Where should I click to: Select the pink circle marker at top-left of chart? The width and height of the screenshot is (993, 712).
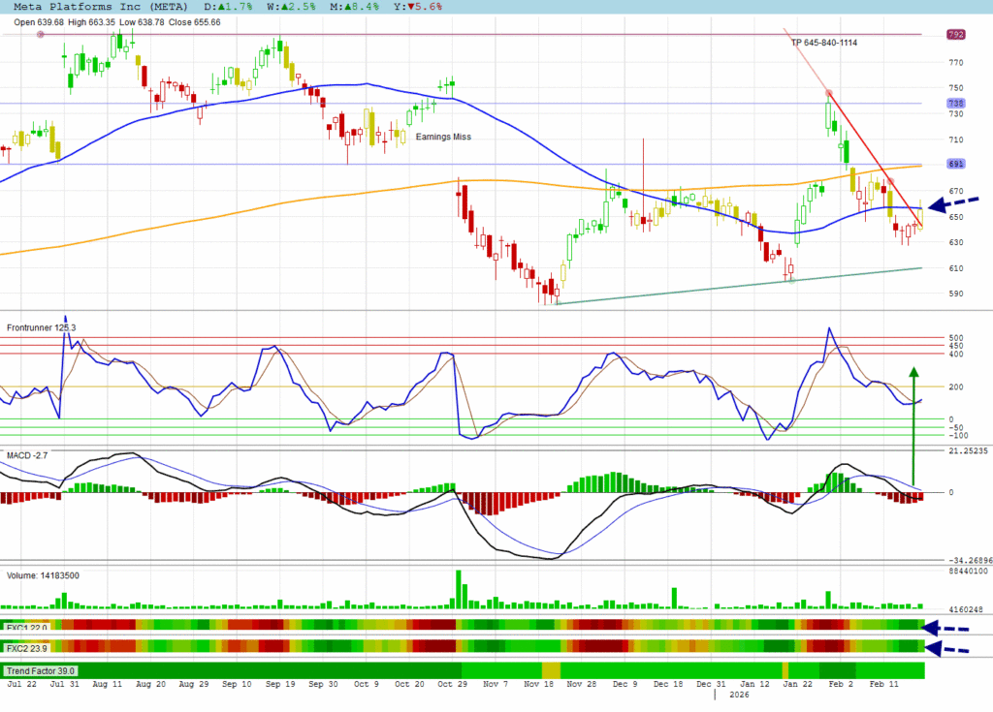[x=40, y=34]
